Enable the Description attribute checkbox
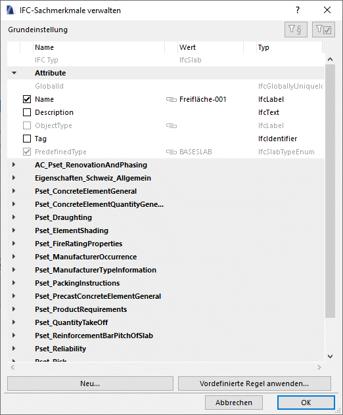The height and width of the screenshot is (415, 343). click(x=27, y=112)
